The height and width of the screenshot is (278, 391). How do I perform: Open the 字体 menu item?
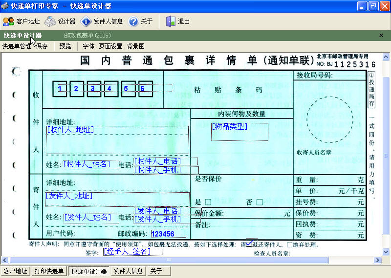88,46
